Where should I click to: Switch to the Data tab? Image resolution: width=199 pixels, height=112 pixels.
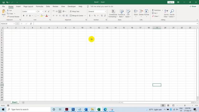point(48,7)
